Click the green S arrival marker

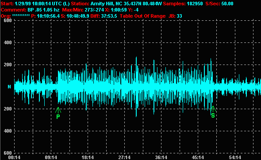pyautogui.click(x=213, y=112)
